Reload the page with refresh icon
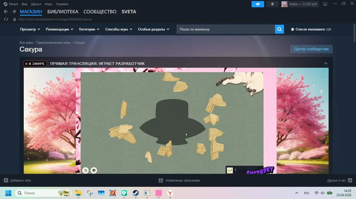Viewport: 356px width, 199px height. click(x=6, y=19)
